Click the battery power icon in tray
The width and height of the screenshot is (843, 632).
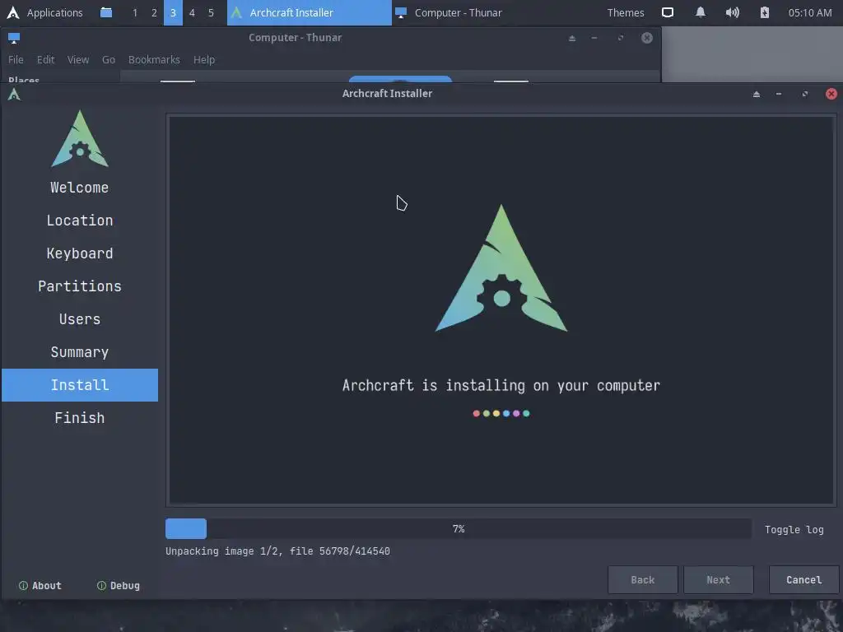(x=765, y=12)
